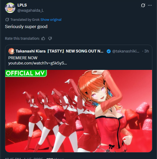This screenshot has width=157, height=159.
Task: Click the @wagahaida_L handle
Action: (x=30, y=10)
